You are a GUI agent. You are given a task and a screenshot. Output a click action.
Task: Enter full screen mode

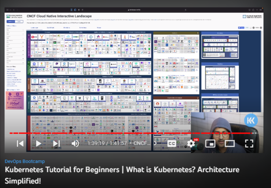pyautogui.click(x=249, y=144)
